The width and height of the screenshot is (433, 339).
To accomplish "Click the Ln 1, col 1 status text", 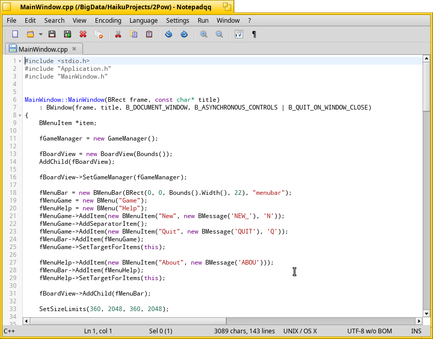I will (x=98, y=331).
